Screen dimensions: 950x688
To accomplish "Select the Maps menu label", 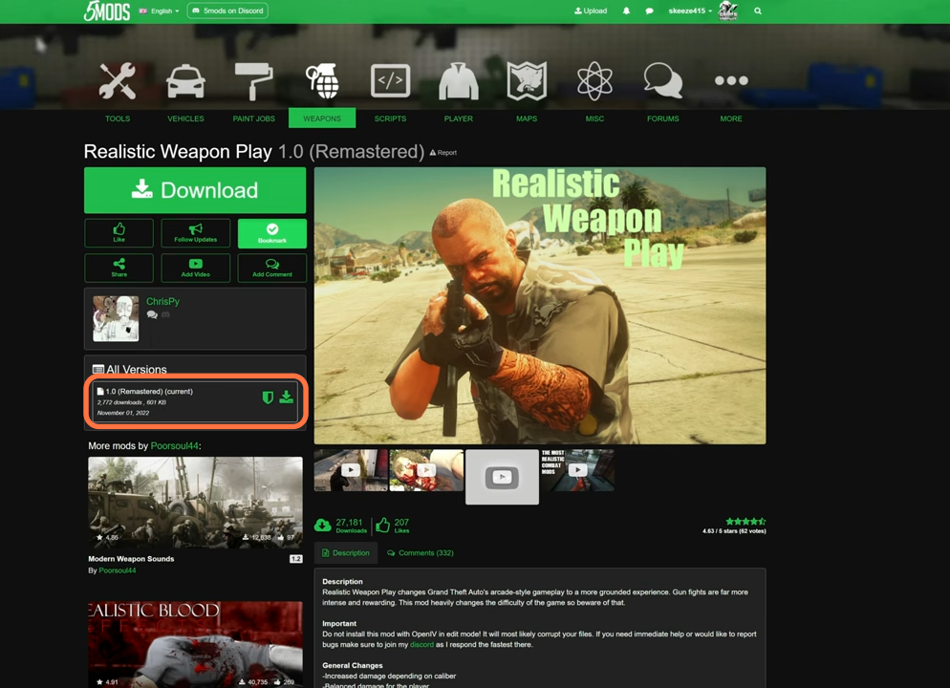I will click(x=527, y=118).
